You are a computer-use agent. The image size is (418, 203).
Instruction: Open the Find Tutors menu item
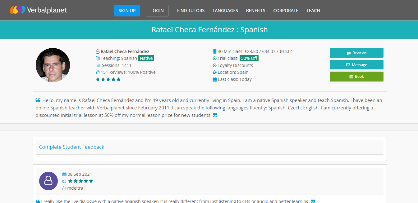pyautogui.click(x=191, y=11)
